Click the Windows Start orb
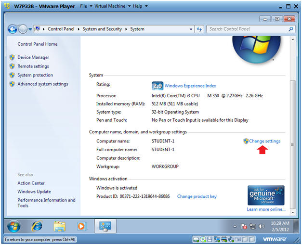This screenshot has height=245, width=302. coord(13,226)
